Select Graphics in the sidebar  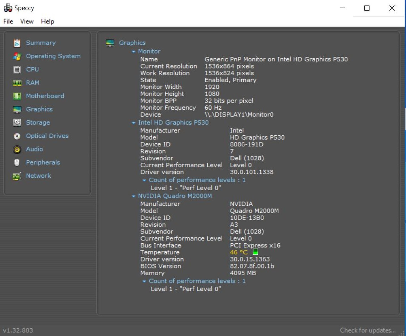coord(39,109)
